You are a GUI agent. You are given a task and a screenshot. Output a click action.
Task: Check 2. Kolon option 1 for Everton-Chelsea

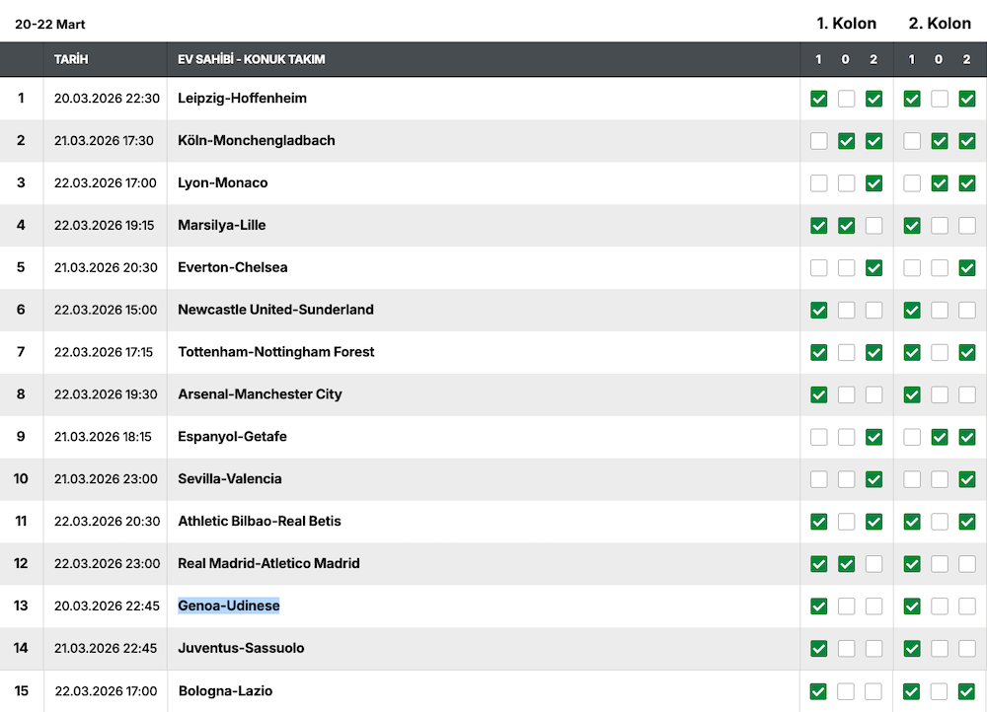click(912, 268)
